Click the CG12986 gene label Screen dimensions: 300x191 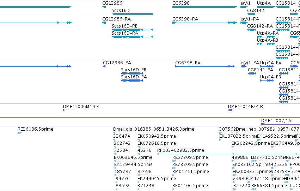tap(112, 3)
